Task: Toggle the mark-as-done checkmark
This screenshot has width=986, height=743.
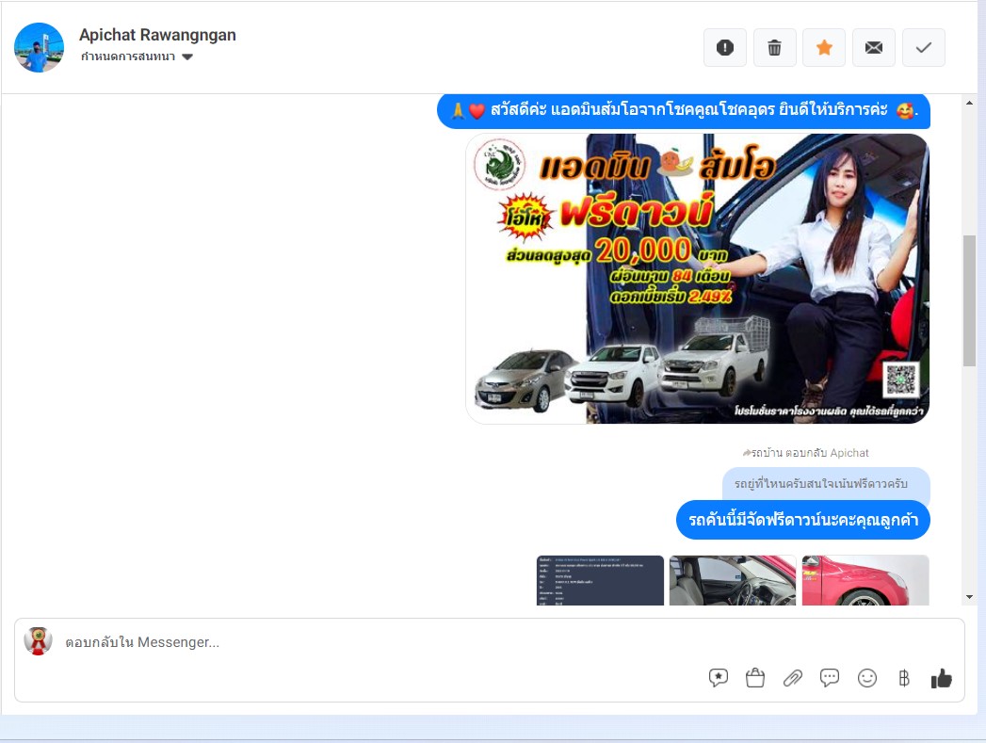Action: click(x=923, y=48)
